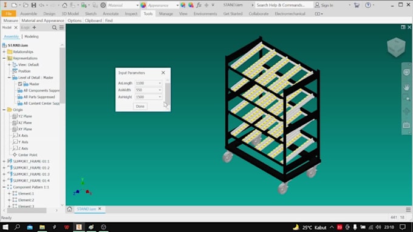Go to Home with house toolbar icon
This screenshot has width=413, height=232.
[64, 5]
